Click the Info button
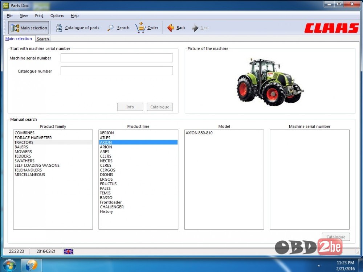The image size is (363, 272). tap(130, 107)
